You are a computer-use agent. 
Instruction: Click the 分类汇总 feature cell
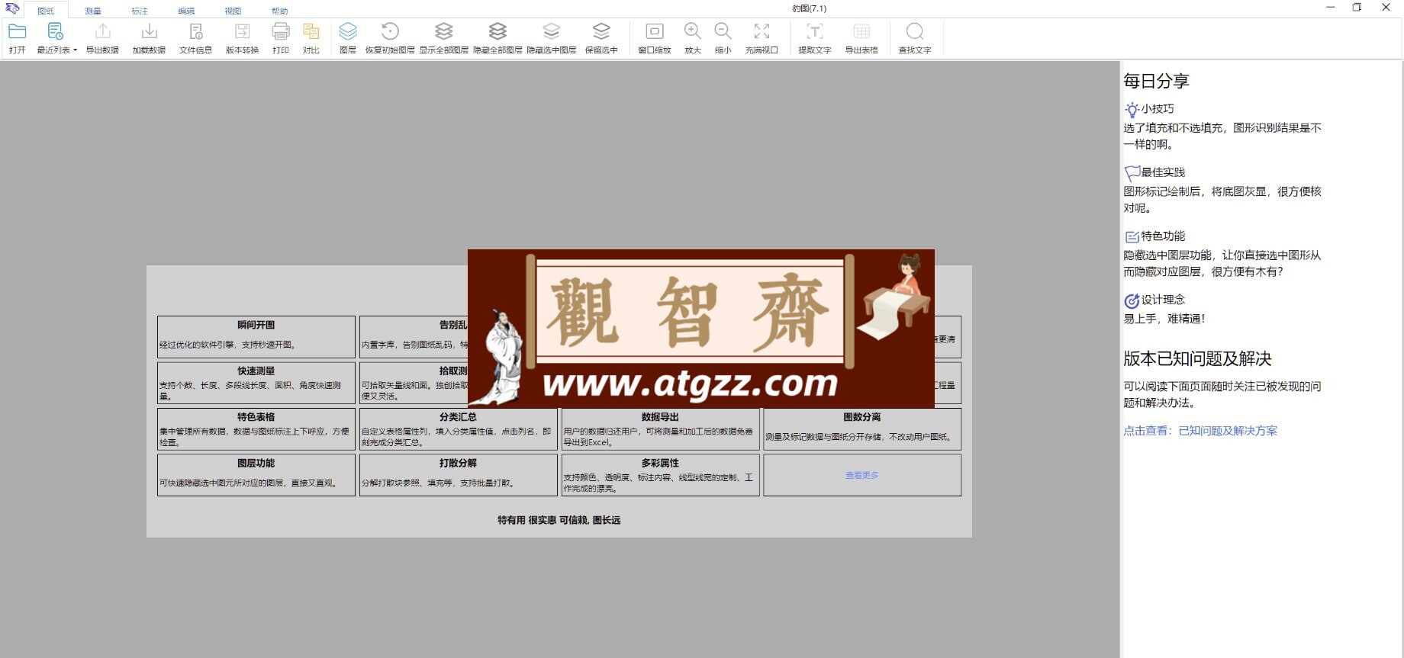coord(458,429)
